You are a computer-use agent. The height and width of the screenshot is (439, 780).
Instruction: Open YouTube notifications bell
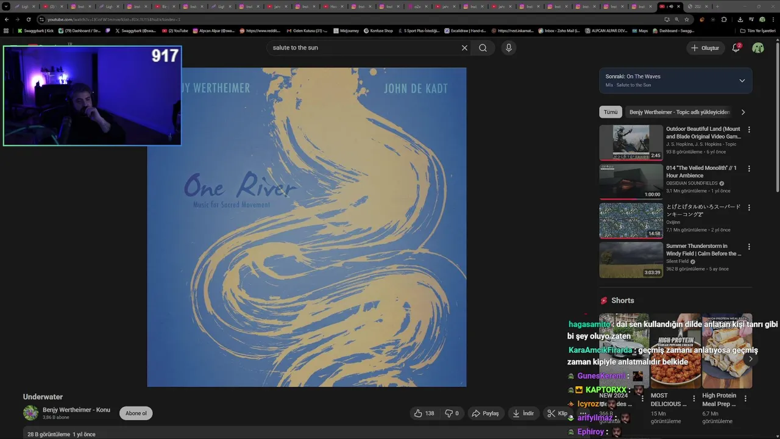point(736,48)
